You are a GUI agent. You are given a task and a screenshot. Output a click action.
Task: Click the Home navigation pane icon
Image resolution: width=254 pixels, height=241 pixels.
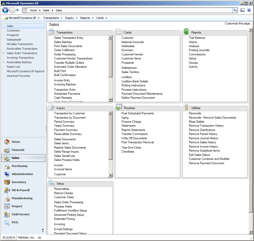tap(7, 142)
